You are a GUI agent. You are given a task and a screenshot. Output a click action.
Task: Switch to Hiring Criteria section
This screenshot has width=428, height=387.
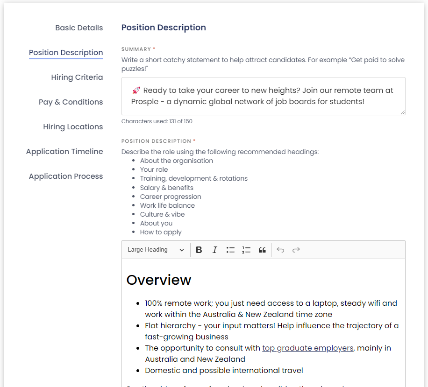coord(77,77)
